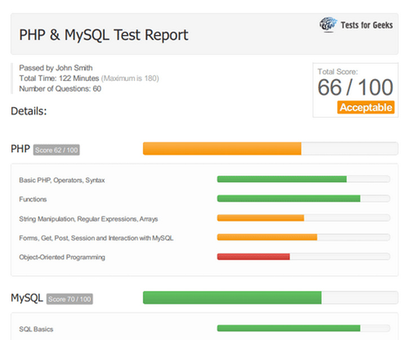Click the Tests for Geeks brand text

pyautogui.click(x=366, y=25)
